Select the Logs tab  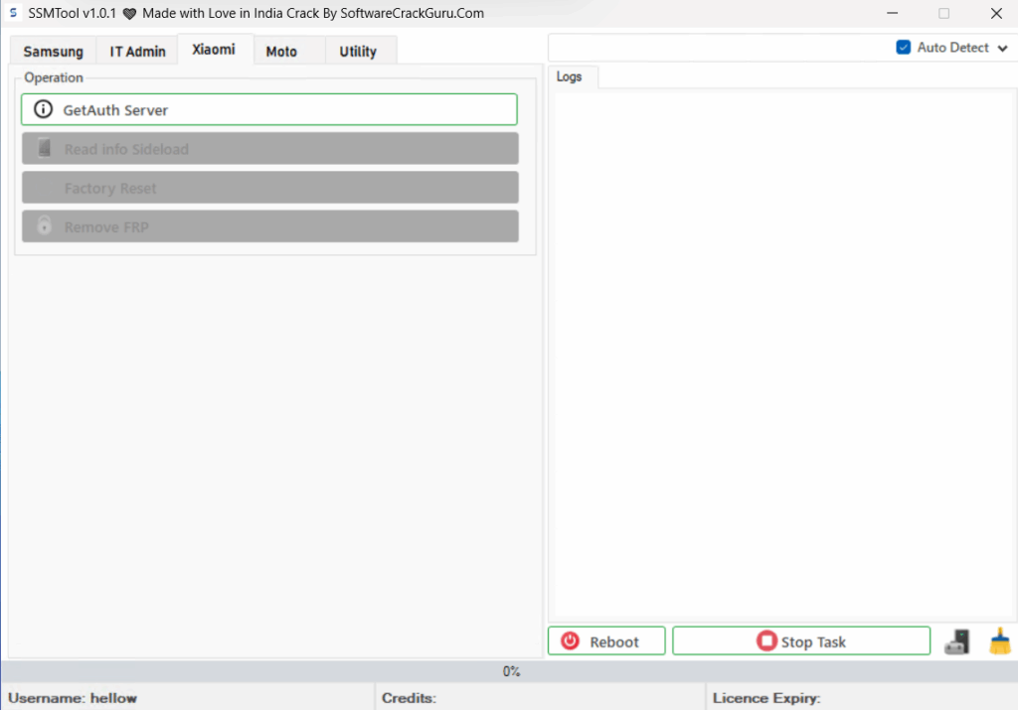pos(570,77)
